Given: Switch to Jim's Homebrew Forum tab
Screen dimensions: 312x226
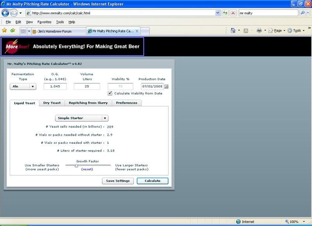Looking at the screenshot, I should (59, 32).
